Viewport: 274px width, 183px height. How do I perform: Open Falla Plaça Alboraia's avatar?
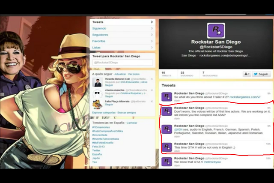click(97, 105)
